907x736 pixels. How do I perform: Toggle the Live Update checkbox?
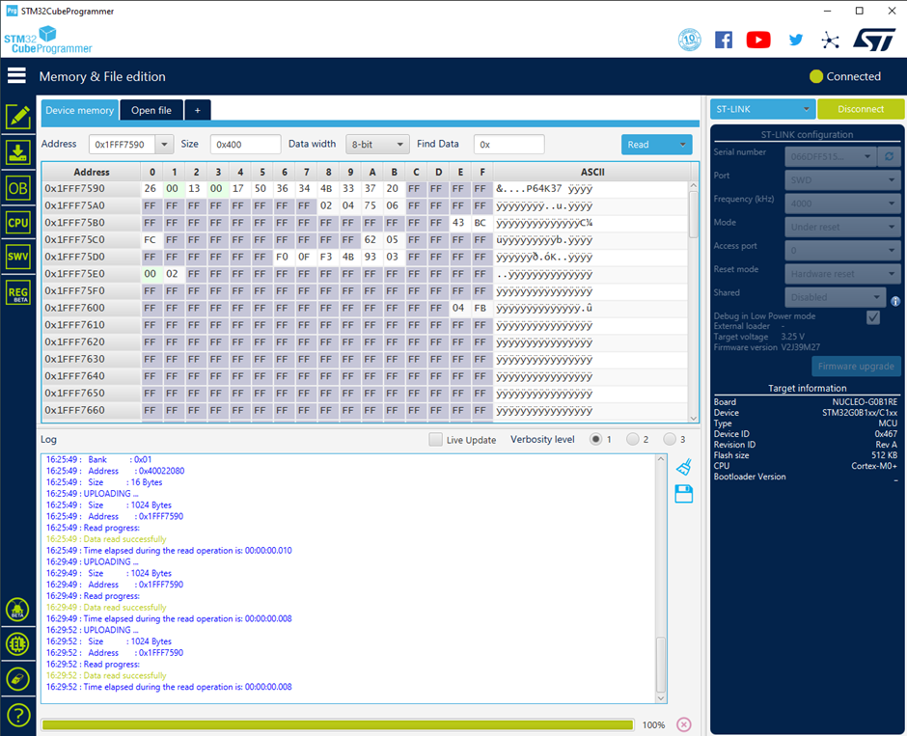coord(435,440)
